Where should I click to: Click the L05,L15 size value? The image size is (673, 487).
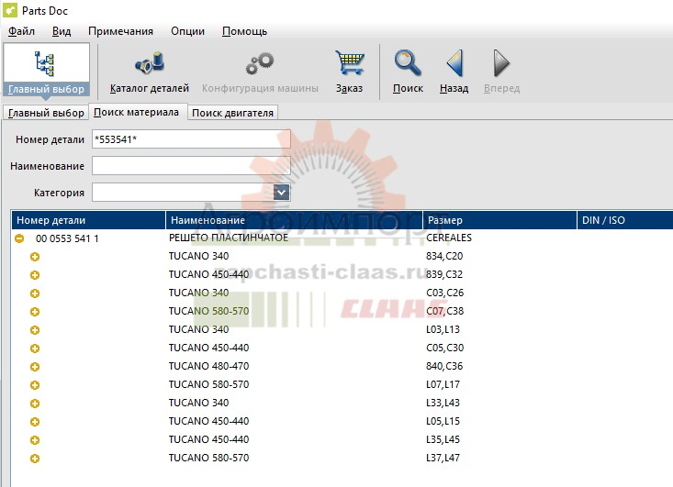[443, 421]
